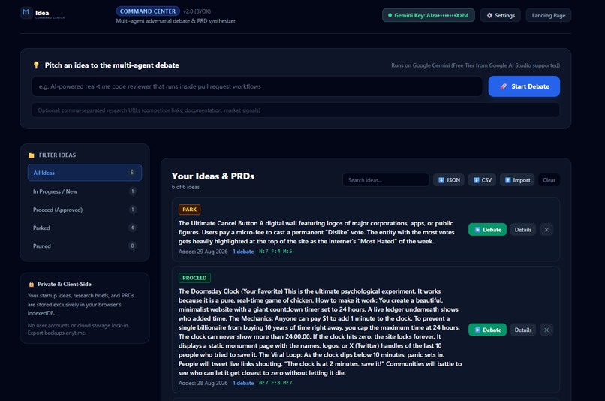Focus the optional research URLs field
The image size is (605, 401).
point(296,110)
